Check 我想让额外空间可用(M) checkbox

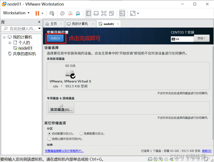point(49,139)
